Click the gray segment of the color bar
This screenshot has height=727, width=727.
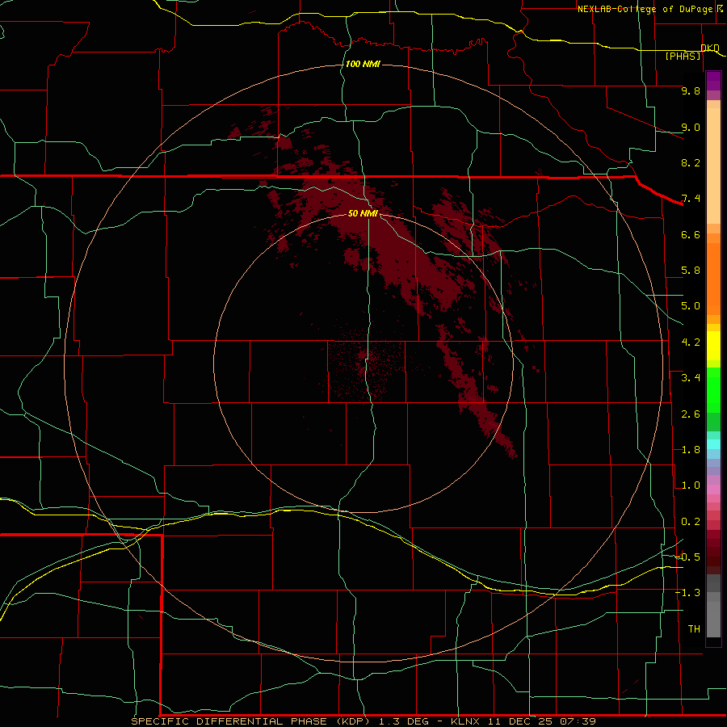pos(713,607)
